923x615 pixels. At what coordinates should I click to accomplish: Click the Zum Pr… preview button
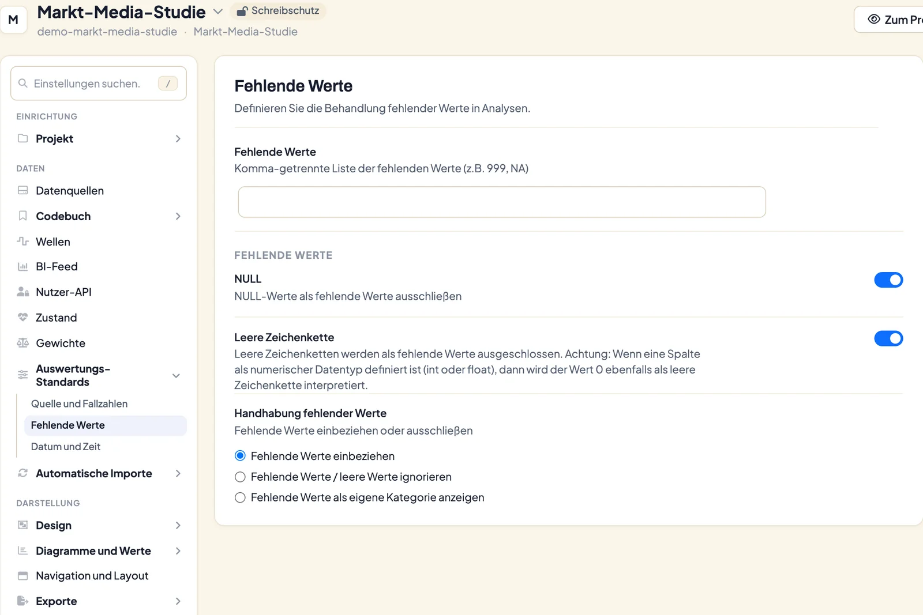click(889, 20)
